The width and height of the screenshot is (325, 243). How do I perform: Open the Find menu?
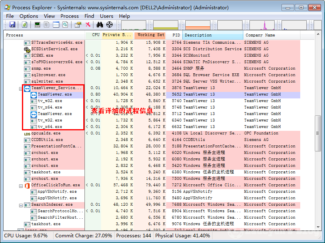pos(89,16)
